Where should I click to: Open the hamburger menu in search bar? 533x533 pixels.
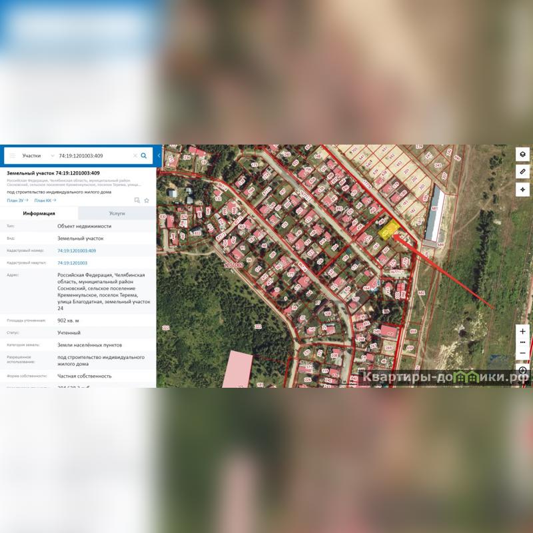[12, 155]
